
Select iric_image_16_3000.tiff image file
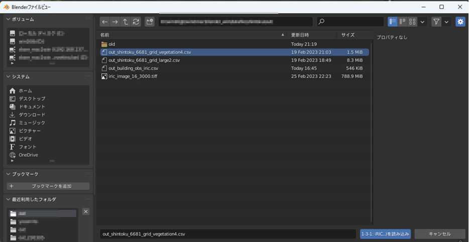[x=234, y=76]
